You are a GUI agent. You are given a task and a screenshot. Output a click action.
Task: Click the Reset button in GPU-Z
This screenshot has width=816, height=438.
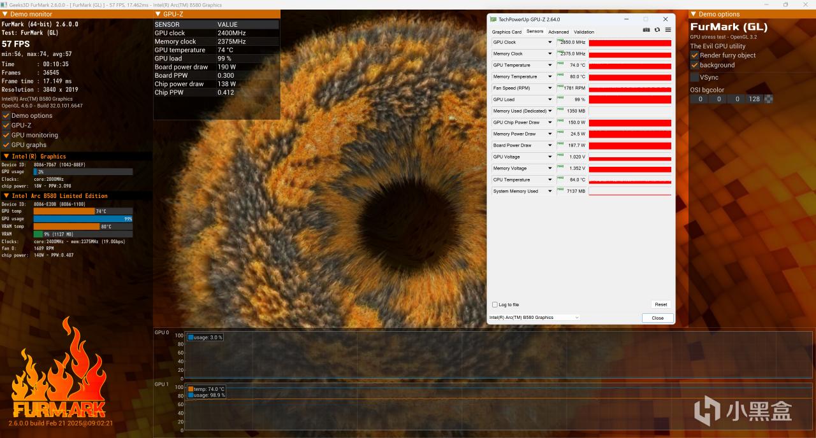point(661,304)
